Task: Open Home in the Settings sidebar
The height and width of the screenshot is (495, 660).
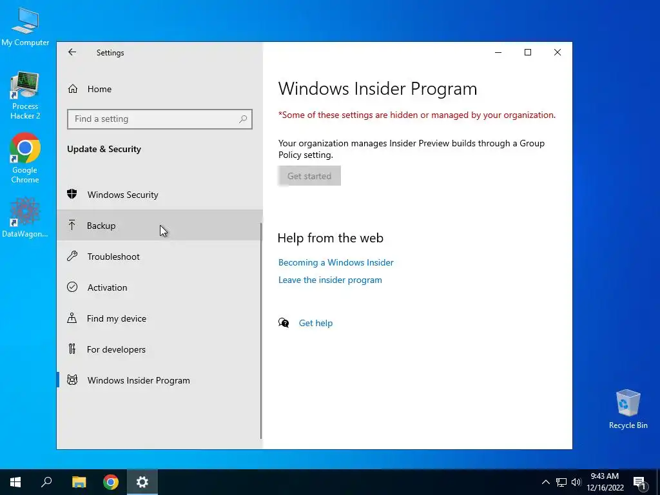Action: [160, 89]
